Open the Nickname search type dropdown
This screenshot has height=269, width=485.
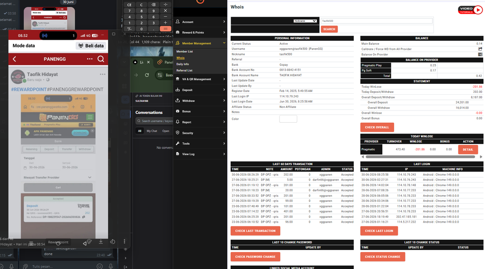tap(305, 21)
